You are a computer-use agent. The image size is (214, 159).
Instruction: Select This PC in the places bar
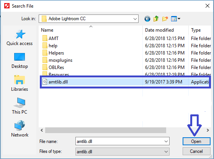(x=20, y=106)
